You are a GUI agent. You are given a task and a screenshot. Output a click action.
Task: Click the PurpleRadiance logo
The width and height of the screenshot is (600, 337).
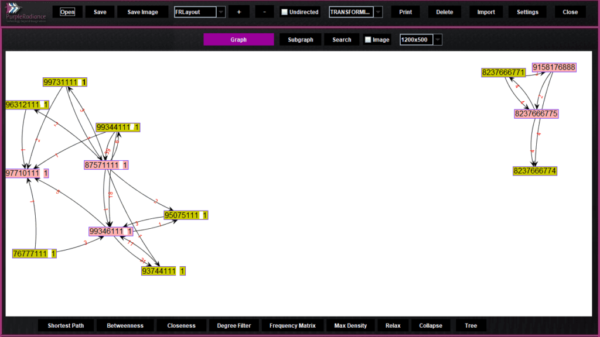coord(25,13)
